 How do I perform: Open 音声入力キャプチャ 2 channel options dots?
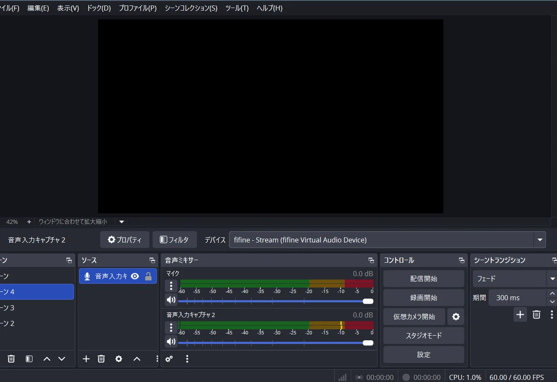click(171, 328)
